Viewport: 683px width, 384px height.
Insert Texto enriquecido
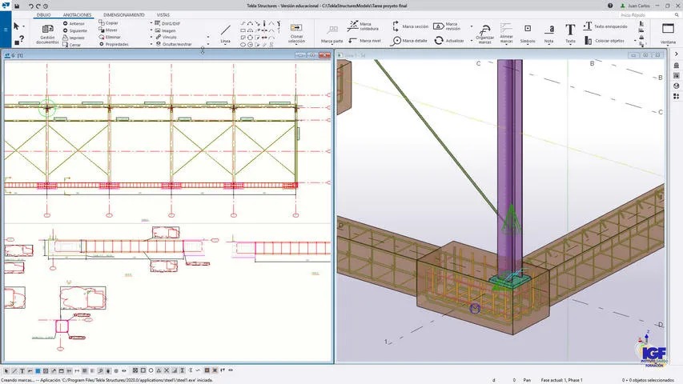pos(605,26)
